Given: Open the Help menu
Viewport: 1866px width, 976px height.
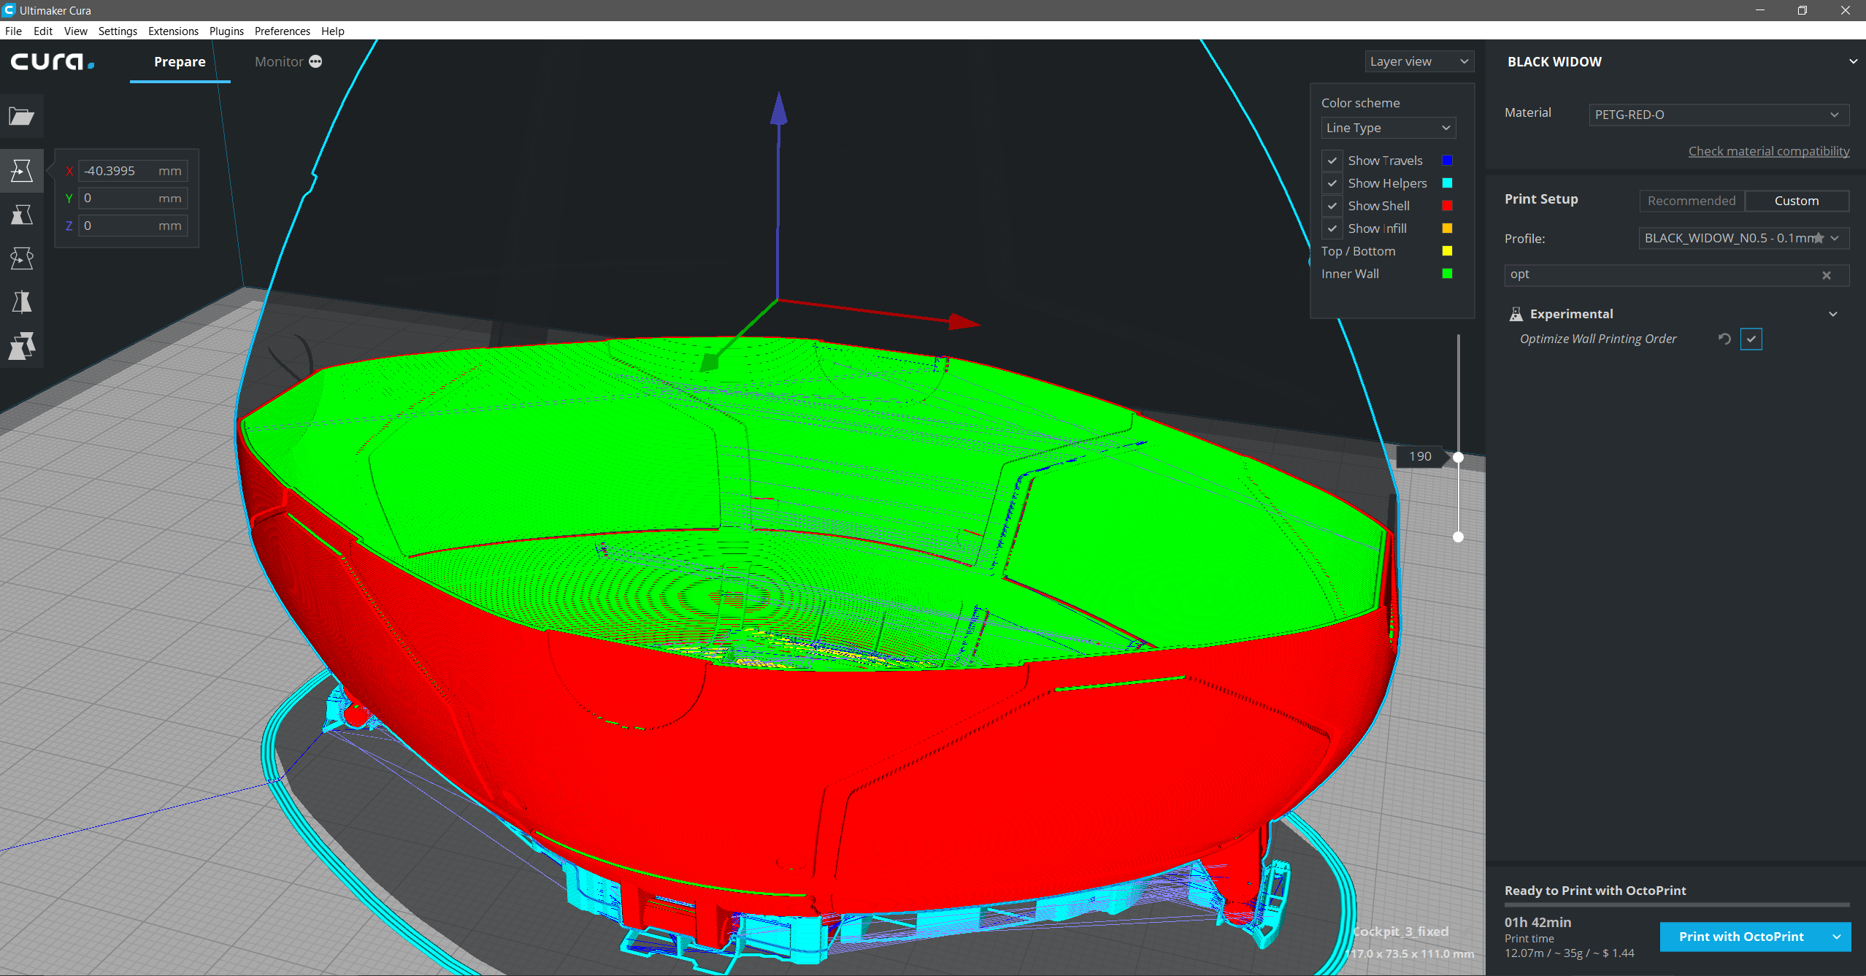Looking at the screenshot, I should click(x=332, y=31).
